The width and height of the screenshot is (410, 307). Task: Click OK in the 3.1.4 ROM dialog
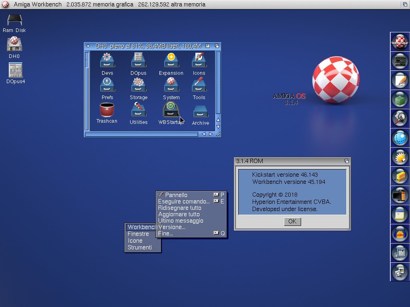tap(292, 221)
